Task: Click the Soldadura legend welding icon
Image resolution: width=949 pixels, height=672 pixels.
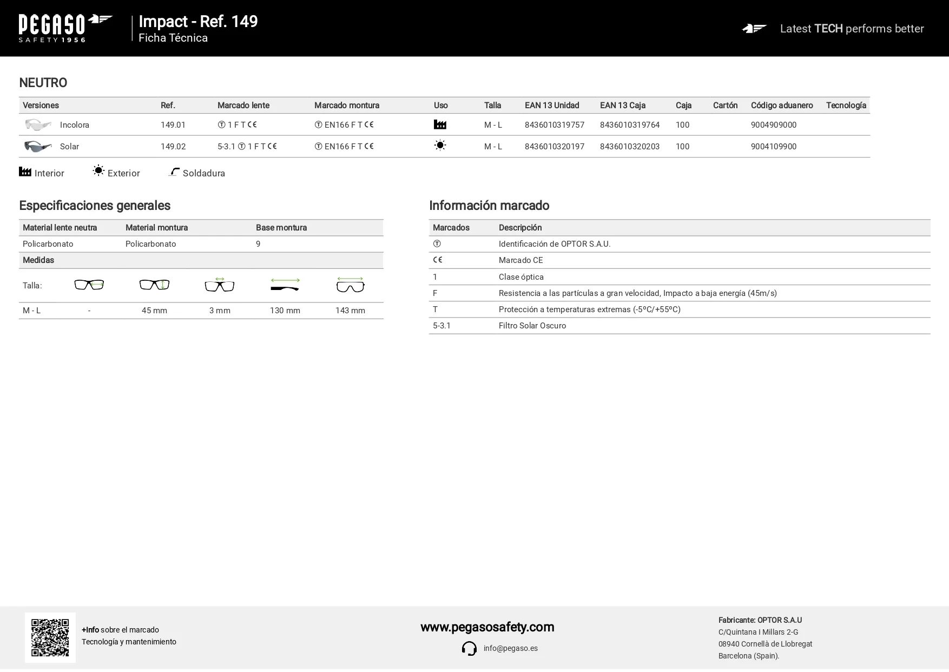Action: coord(174,172)
